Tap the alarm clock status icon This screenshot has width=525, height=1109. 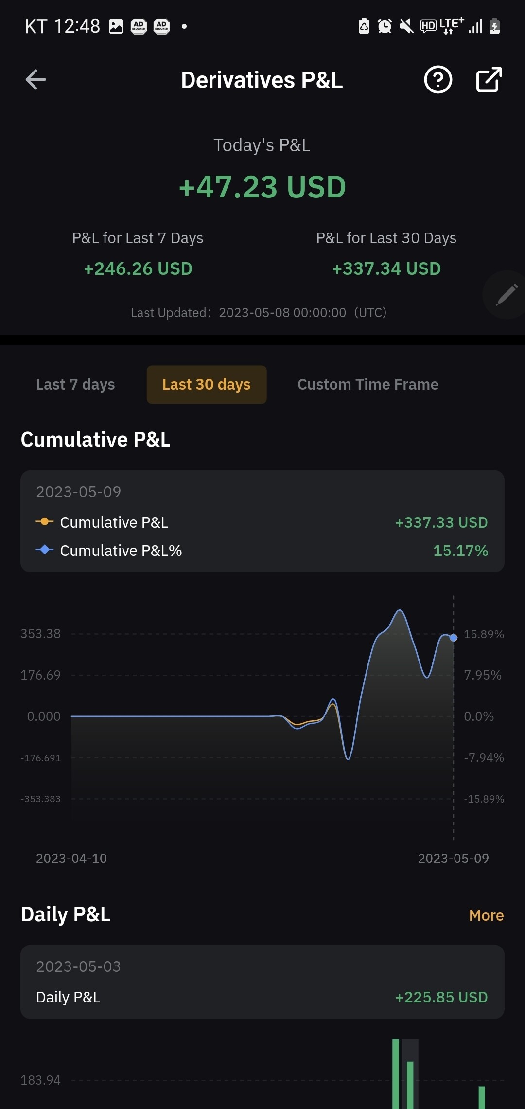pyautogui.click(x=385, y=26)
